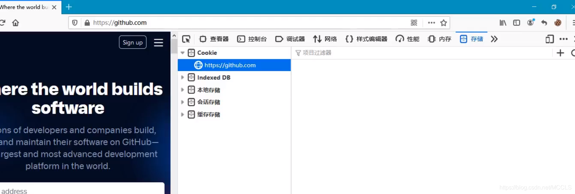Image resolution: width=575 pixels, height=194 pixels.
Task: Click the 项目过滤器 filter field
Action: [x=422, y=53]
